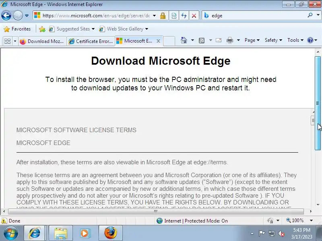Click the page vertical scrollbar thumb
322x241 pixels.
click(x=318, y=103)
